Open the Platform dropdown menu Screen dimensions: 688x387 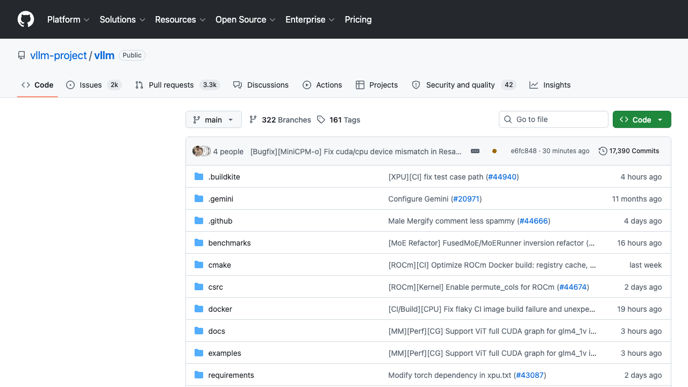tap(68, 19)
